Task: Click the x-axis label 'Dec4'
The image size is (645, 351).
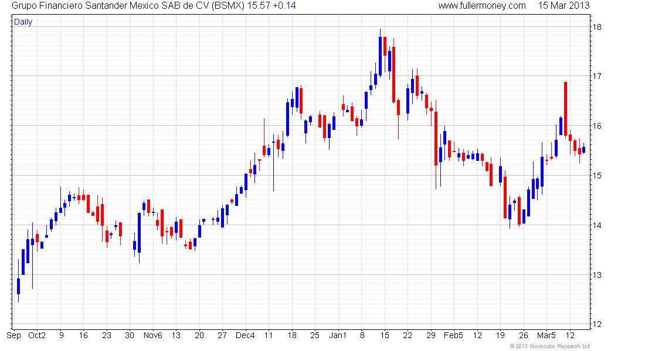Action: tap(245, 335)
